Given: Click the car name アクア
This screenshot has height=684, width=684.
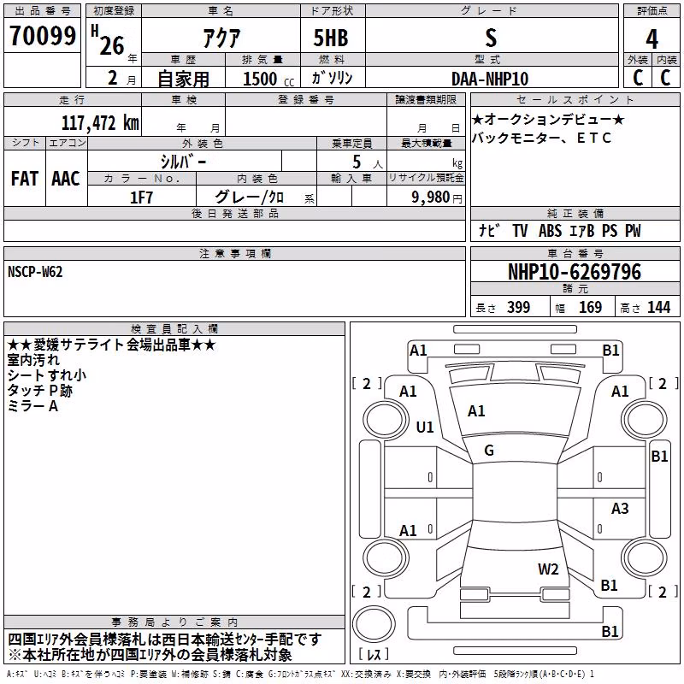Looking at the screenshot, I should [221, 38].
